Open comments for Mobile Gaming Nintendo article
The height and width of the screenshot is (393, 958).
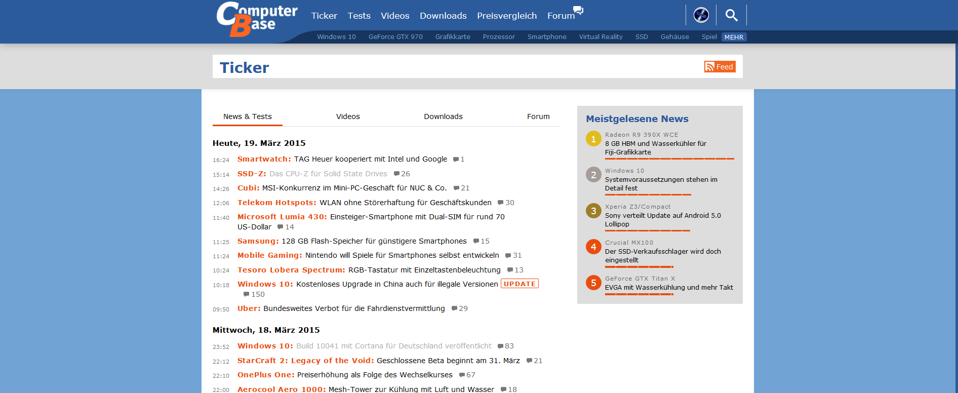(x=513, y=255)
